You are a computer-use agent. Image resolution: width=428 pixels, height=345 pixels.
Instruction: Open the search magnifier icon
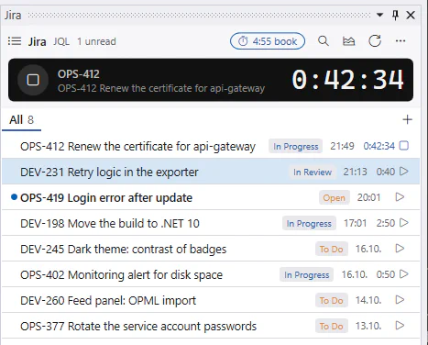324,41
